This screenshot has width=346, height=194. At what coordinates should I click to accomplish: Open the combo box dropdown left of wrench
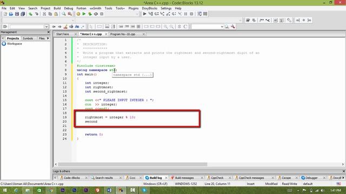point(222,26)
